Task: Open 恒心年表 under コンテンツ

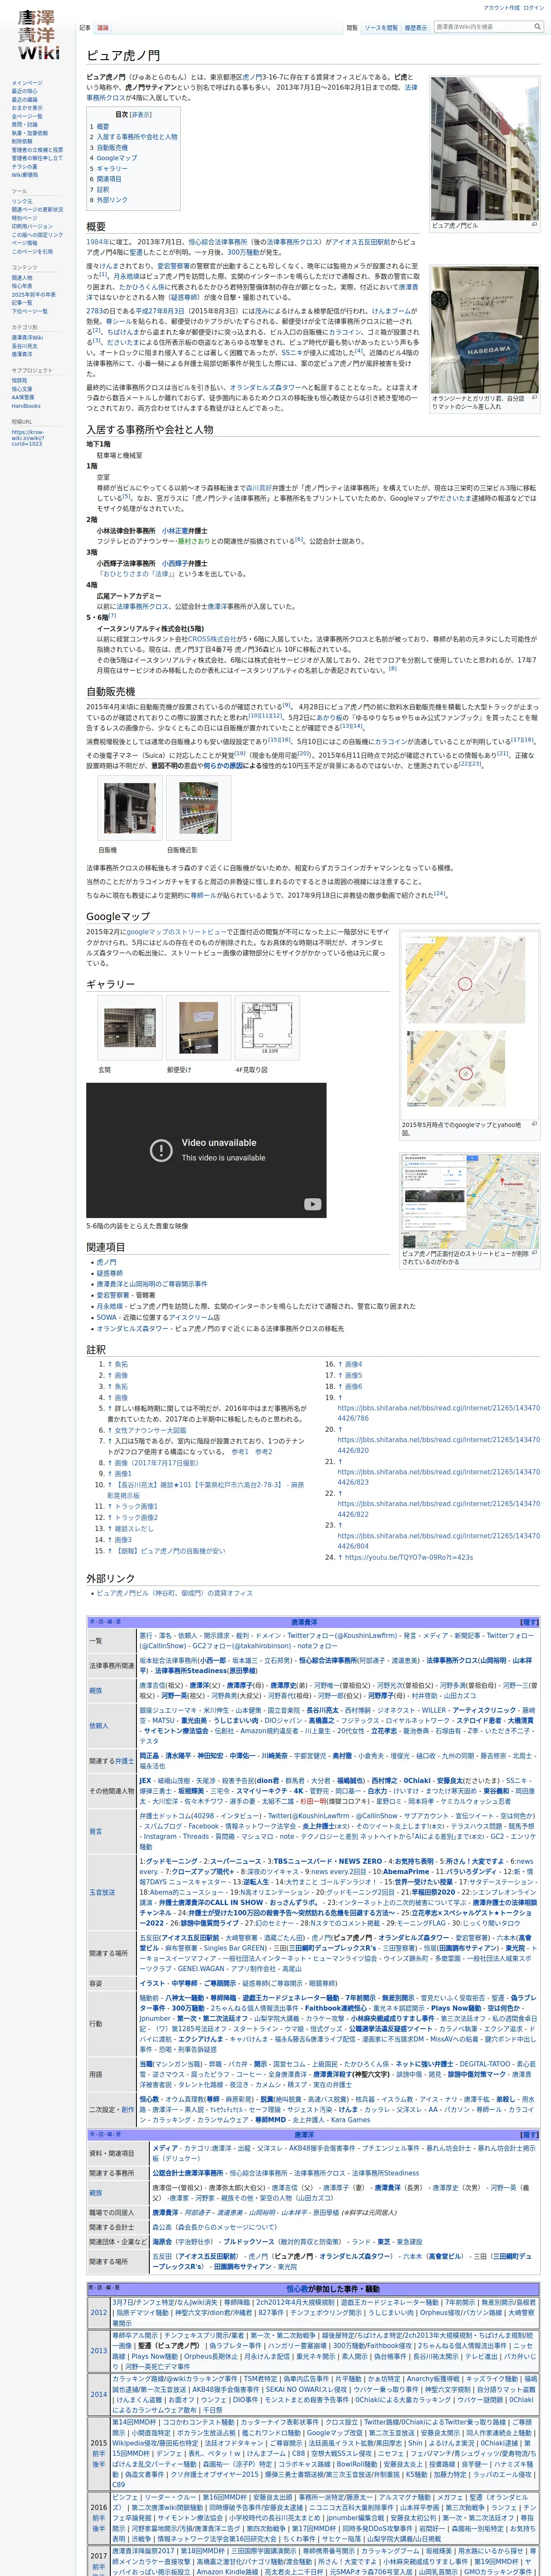Action: 22,286
